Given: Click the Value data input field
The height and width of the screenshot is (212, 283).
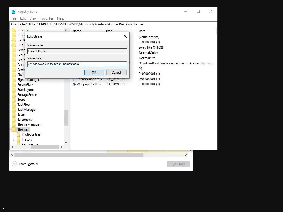Looking at the screenshot, I should [x=77, y=64].
